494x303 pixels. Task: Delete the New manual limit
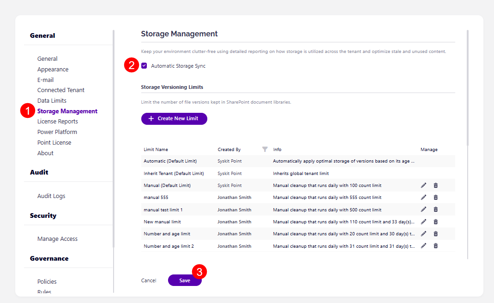pyautogui.click(x=435, y=221)
